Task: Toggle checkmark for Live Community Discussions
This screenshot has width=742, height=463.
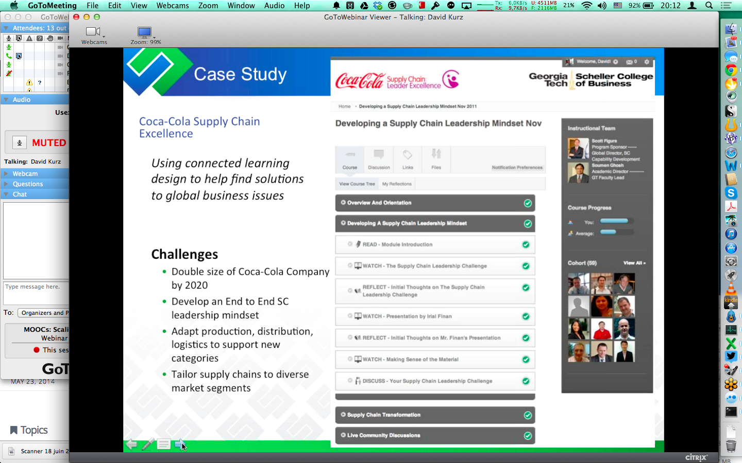Action: 528,436
